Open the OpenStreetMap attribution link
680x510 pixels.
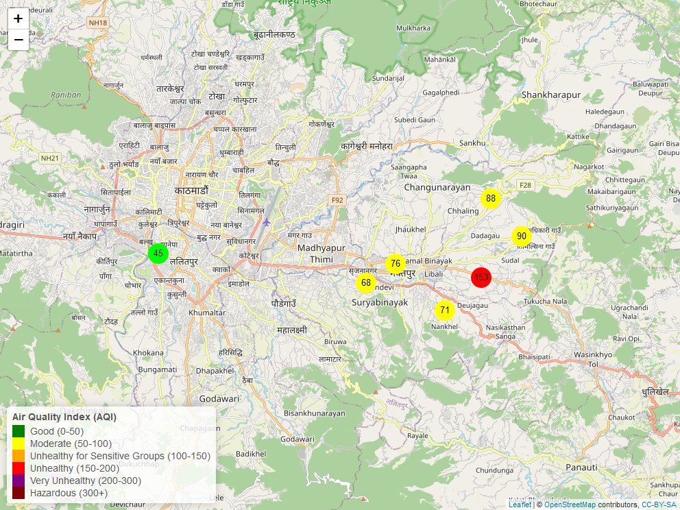tap(570, 505)
